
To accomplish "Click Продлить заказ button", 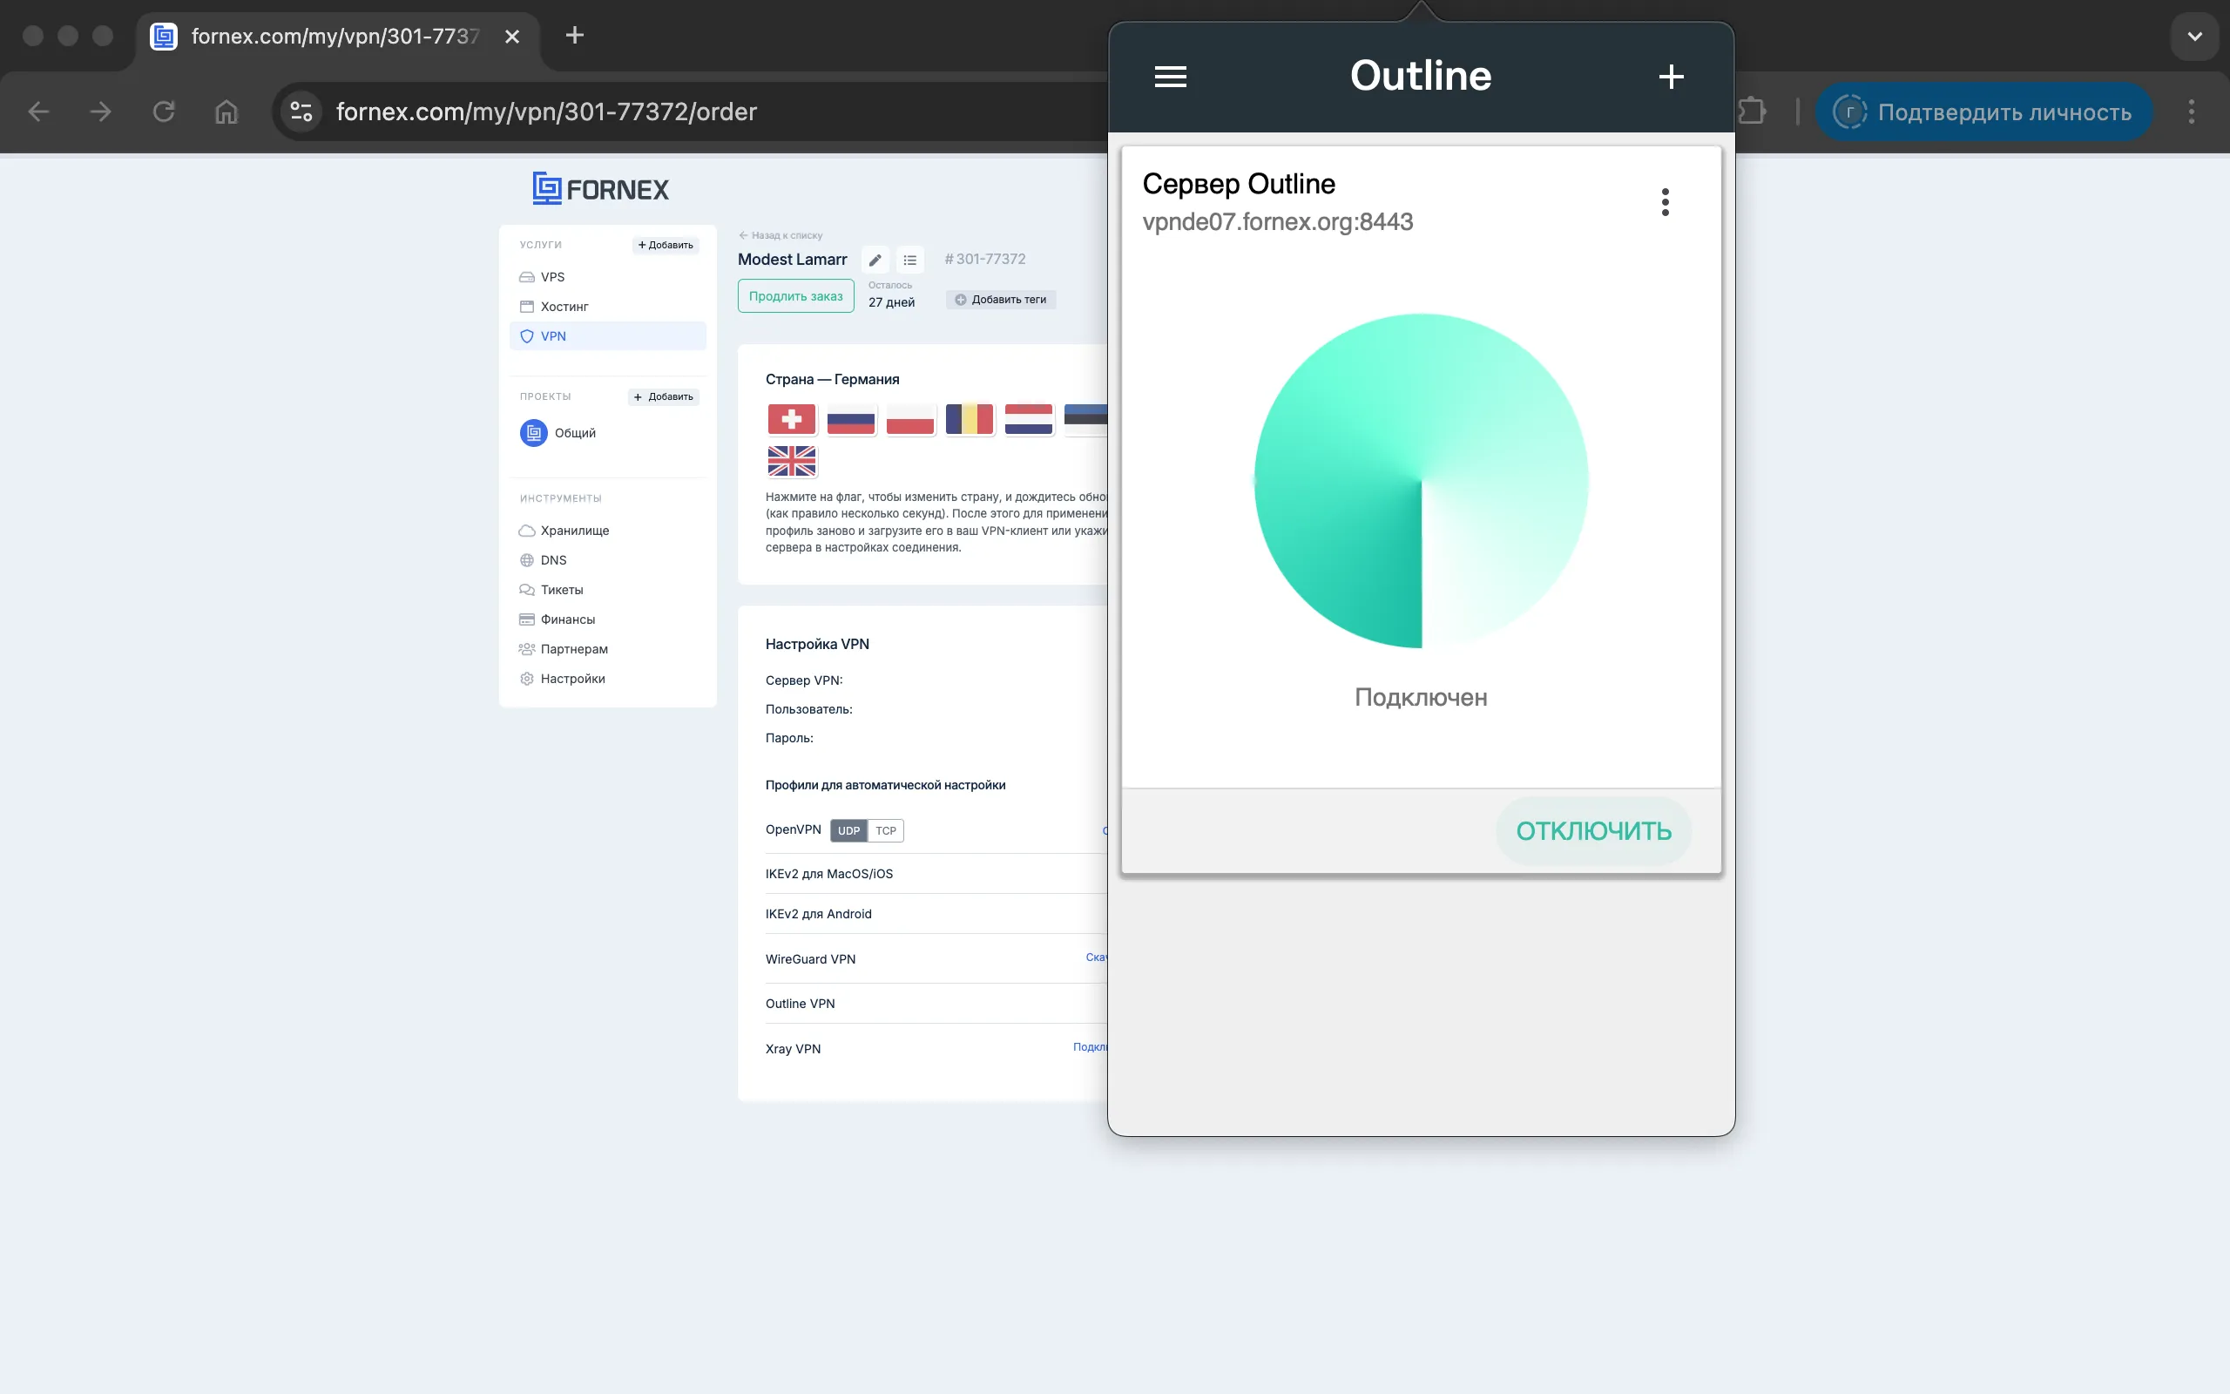I will point(795,296).
